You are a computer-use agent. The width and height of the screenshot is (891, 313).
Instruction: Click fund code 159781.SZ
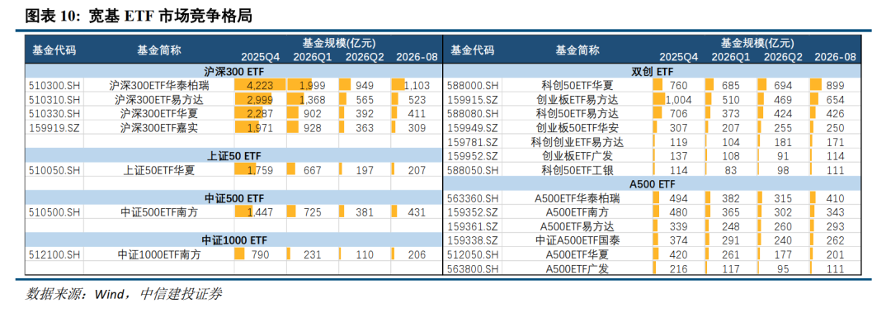click(x=473, y=141)
